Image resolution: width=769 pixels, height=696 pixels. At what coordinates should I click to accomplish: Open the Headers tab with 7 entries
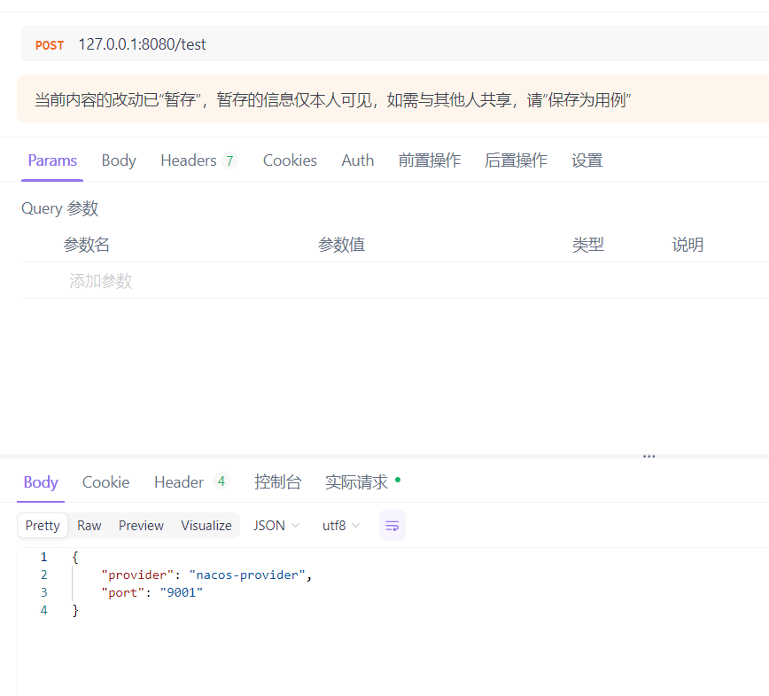pos(198,160)
